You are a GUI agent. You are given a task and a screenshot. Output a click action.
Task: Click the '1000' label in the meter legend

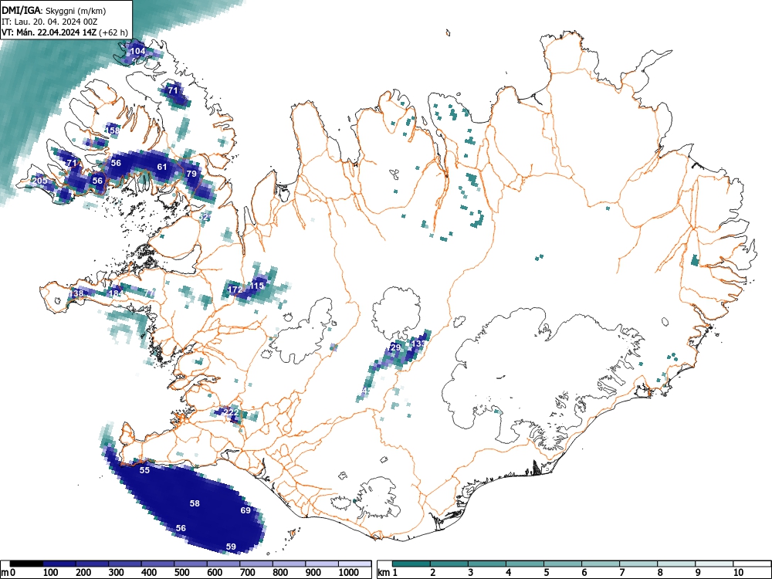tap(349, 572)
